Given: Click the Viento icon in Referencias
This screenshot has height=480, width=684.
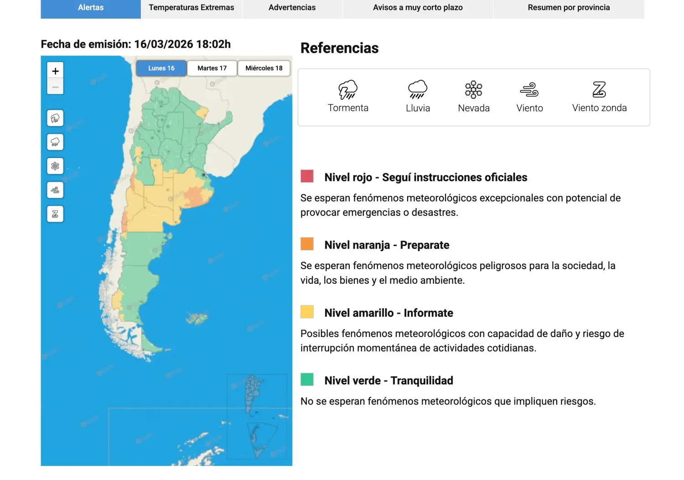Looking at the screenshot, I should pyautogui.click(x=529, y=90).
